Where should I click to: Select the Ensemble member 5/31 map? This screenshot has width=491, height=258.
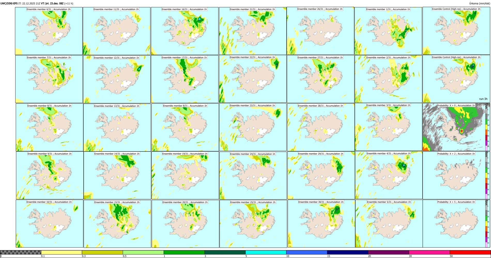click(389, 224)
